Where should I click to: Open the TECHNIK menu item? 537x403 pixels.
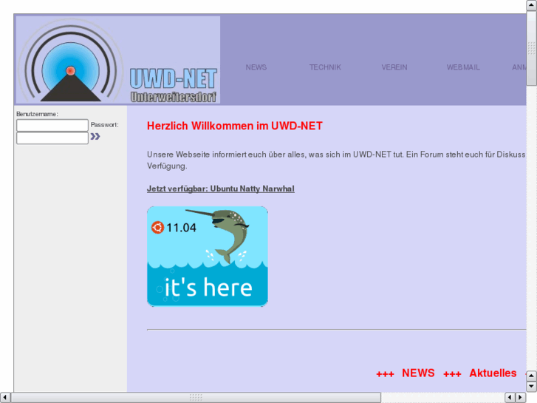tap(325, 67)
